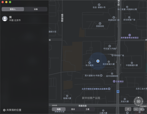Click the green window zoom button

tap(10, 2)
